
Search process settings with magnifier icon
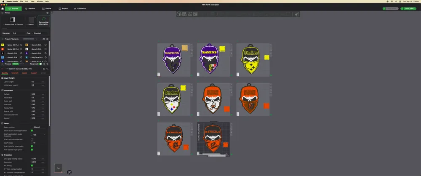[48, 69]
